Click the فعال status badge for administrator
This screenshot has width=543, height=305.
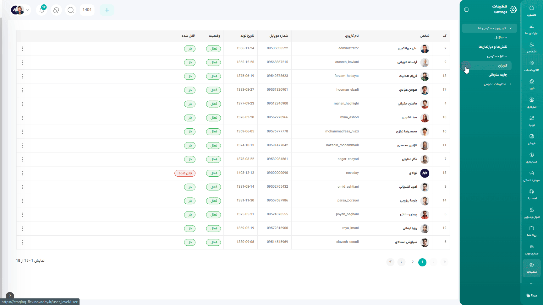coord(214,49)
